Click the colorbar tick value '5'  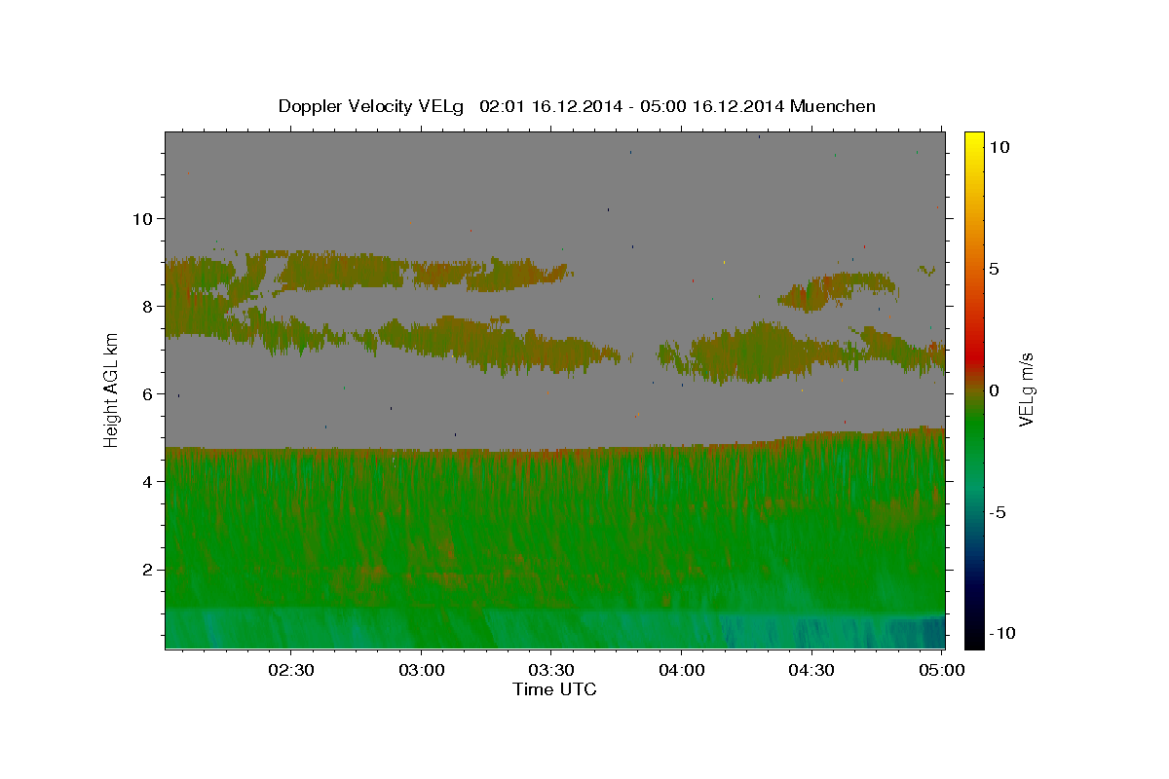pyautogui.click(x=995, y=269)
